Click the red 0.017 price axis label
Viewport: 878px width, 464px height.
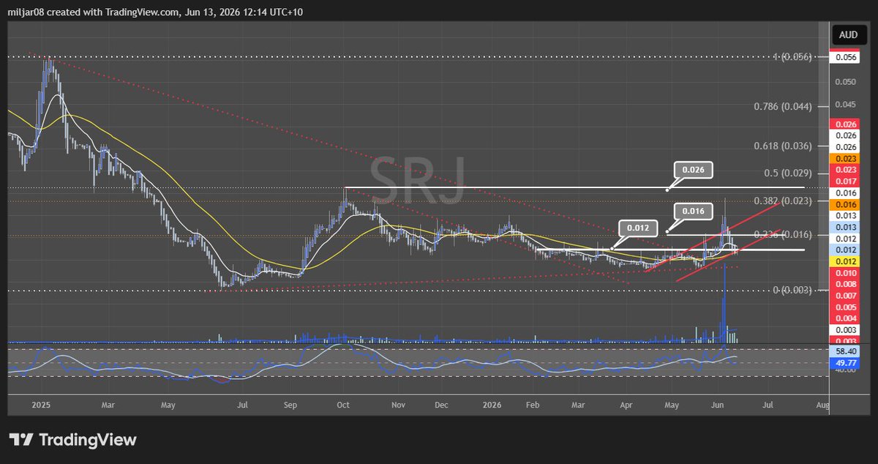tap(846, 181)
